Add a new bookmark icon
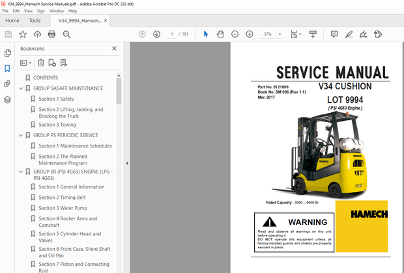Viewport: 404px width, 273px height. point(52,62)
